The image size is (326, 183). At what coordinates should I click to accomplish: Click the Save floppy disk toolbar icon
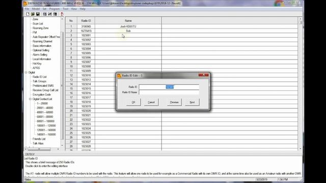(38, 14)
